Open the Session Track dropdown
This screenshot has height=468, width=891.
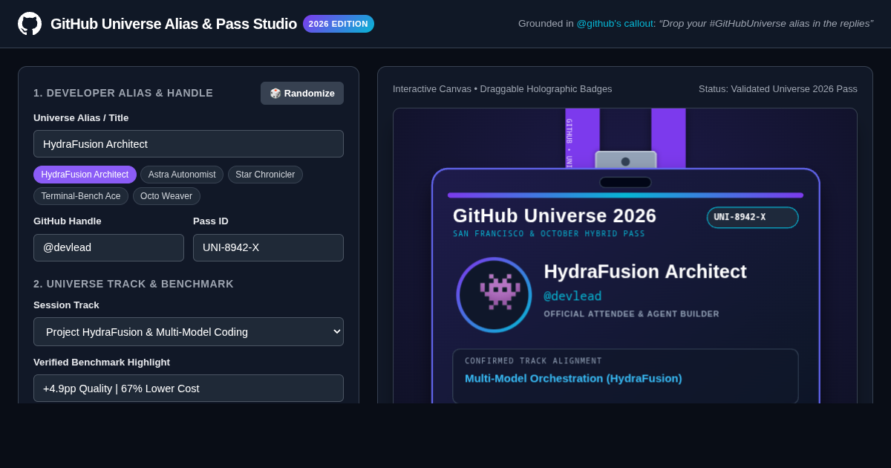[189, 332]
